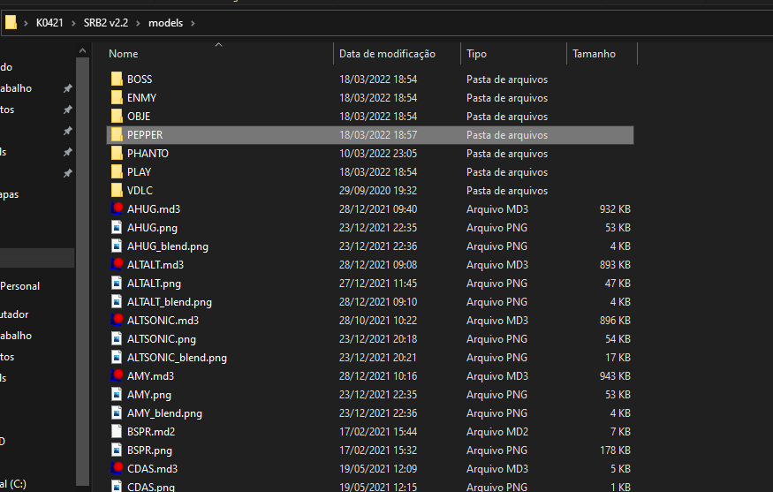Click the 178 KB size value
Viewport: 773px width, 492px height.
[x=615, y=450]
